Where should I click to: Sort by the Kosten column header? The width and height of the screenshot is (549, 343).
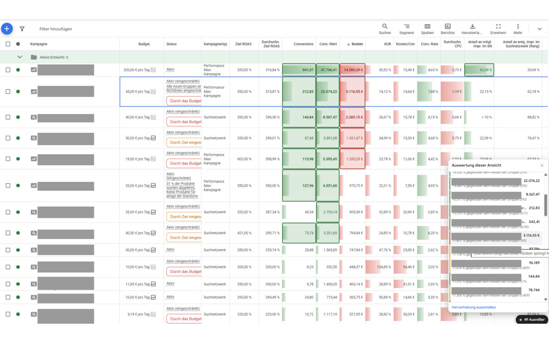click(x=355, y=44)
